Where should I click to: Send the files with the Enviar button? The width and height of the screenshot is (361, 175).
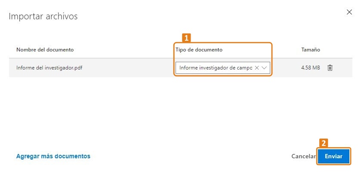[x=333, y=156]
